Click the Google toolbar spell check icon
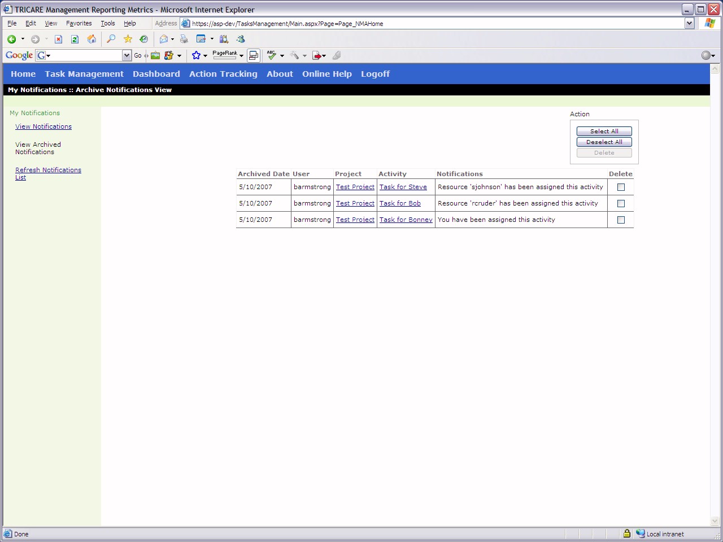The width and height of the screenshot is (723, 542). 272,55
